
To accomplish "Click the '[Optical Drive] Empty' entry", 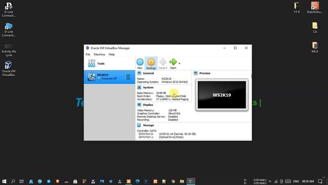I will 171,137.
